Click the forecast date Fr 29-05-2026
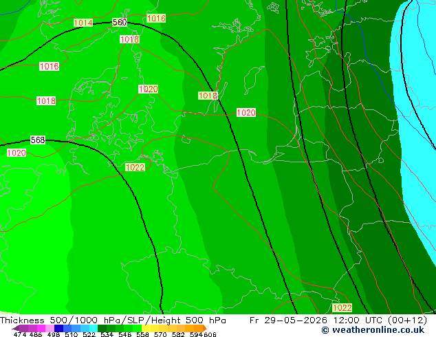 point(288,320)
